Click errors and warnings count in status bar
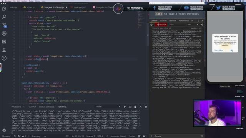 pos(22,136)
